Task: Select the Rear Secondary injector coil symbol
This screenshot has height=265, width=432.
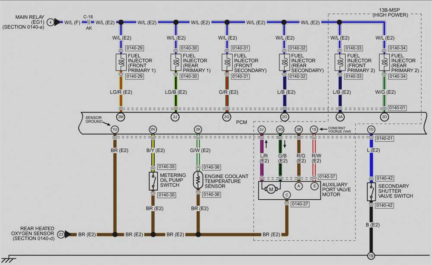Action: [284, 62]
